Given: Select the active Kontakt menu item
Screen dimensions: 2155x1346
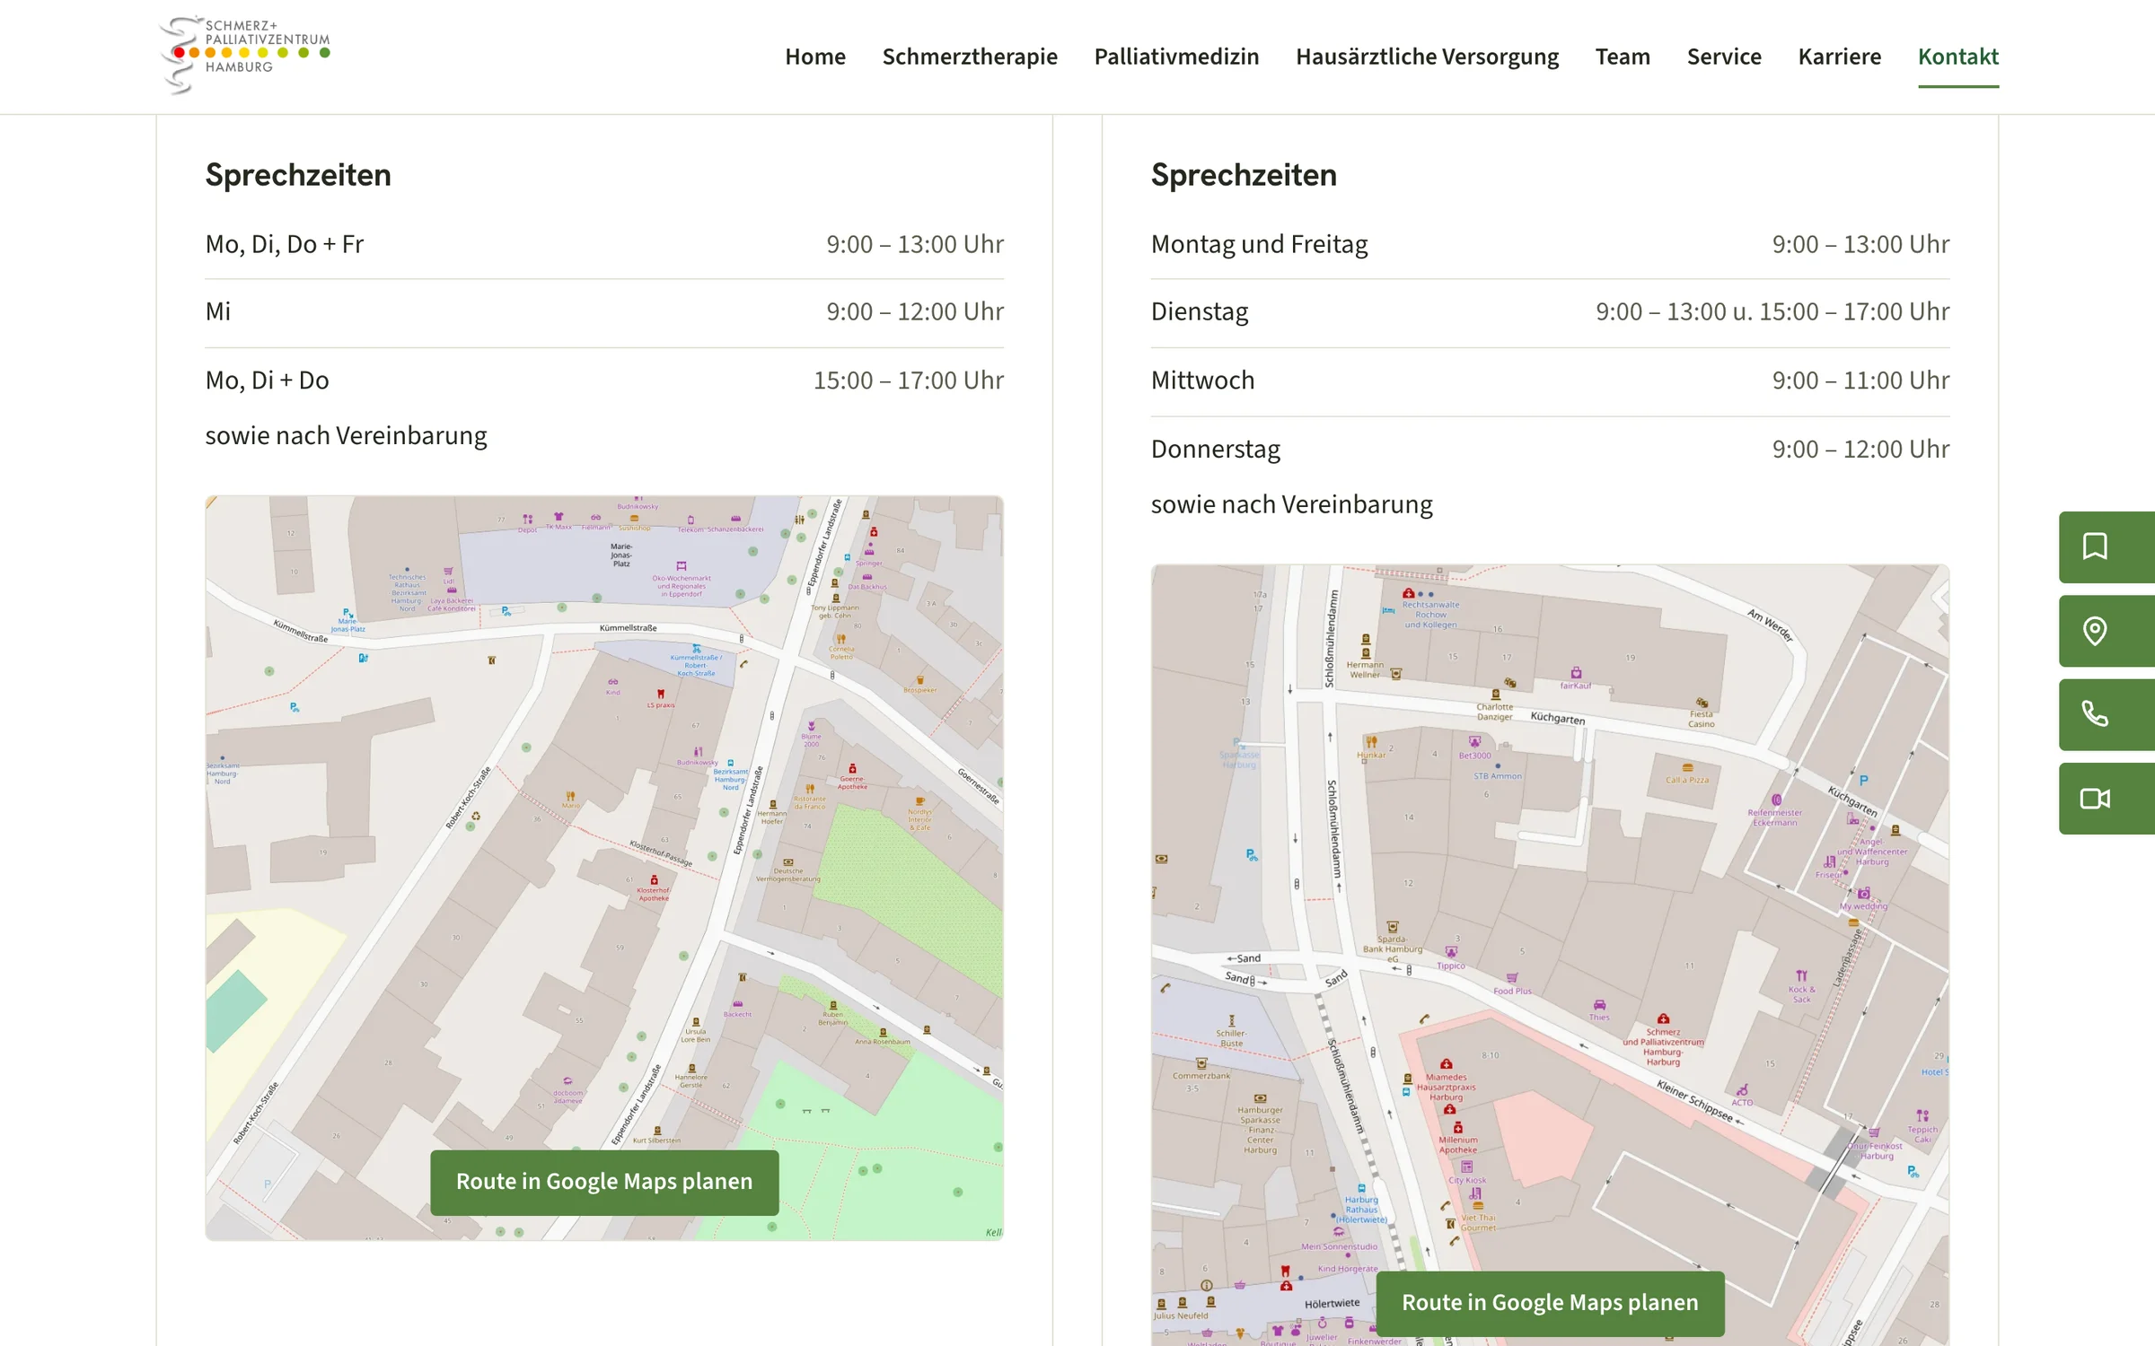Looking at the screenshot, I should [x=1957, y=57].
